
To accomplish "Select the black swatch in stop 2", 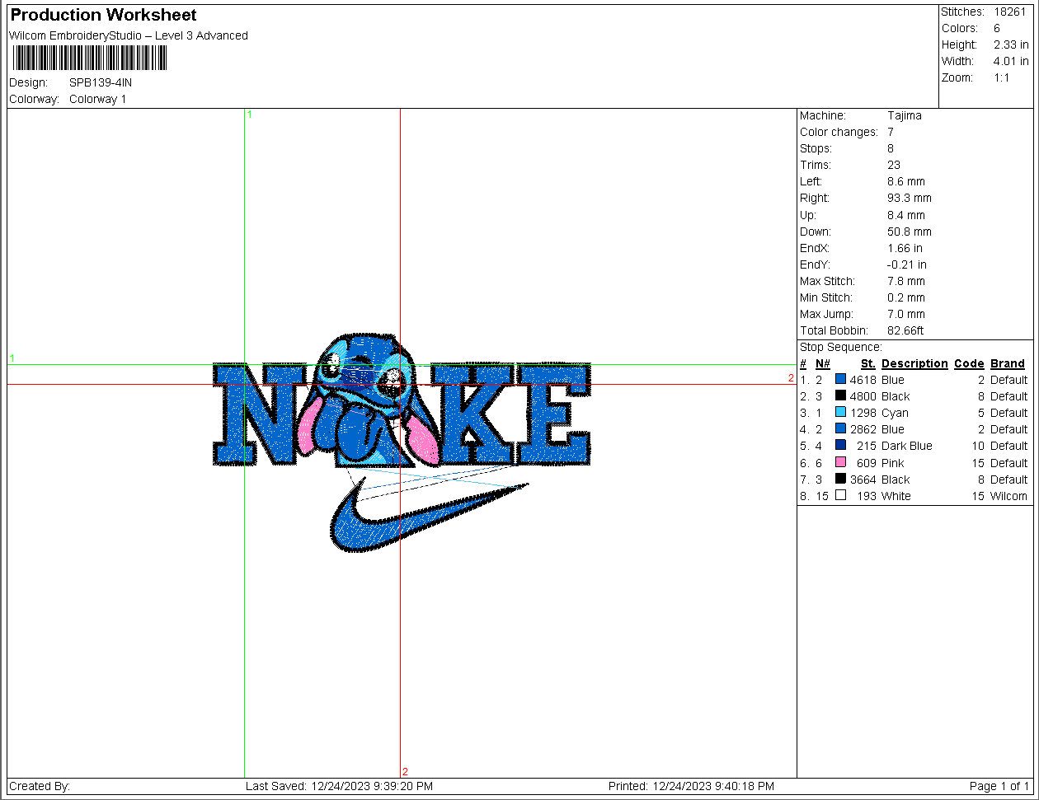I will tap(840, 396).
